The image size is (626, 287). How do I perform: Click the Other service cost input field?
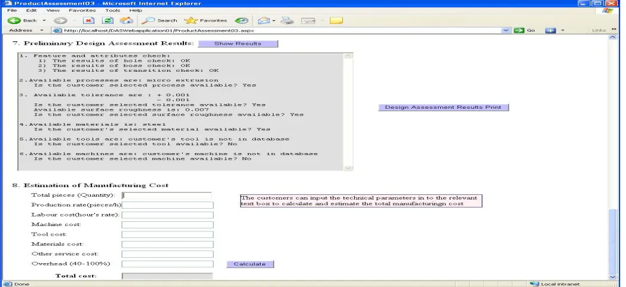coord(167,254)
